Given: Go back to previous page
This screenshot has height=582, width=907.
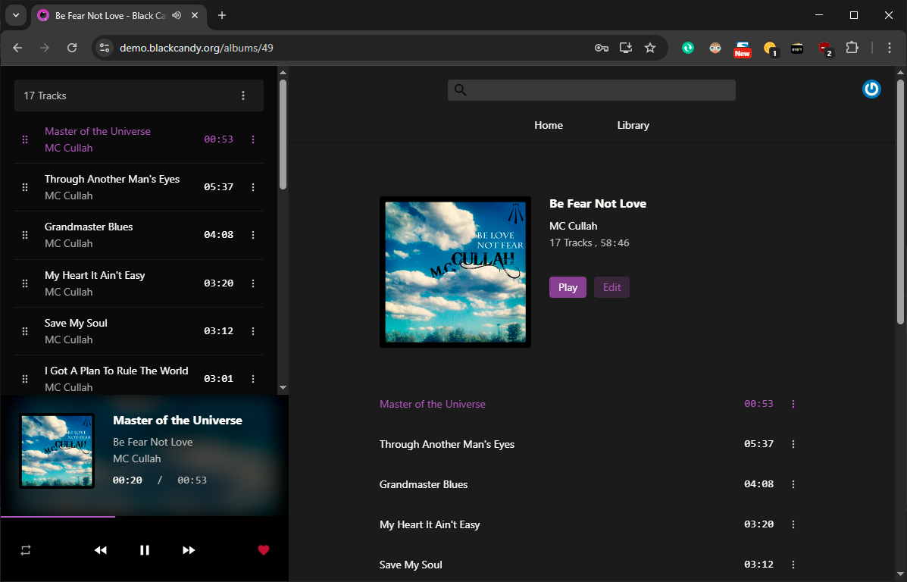Looking at the screenshot, I should point(17,48).
